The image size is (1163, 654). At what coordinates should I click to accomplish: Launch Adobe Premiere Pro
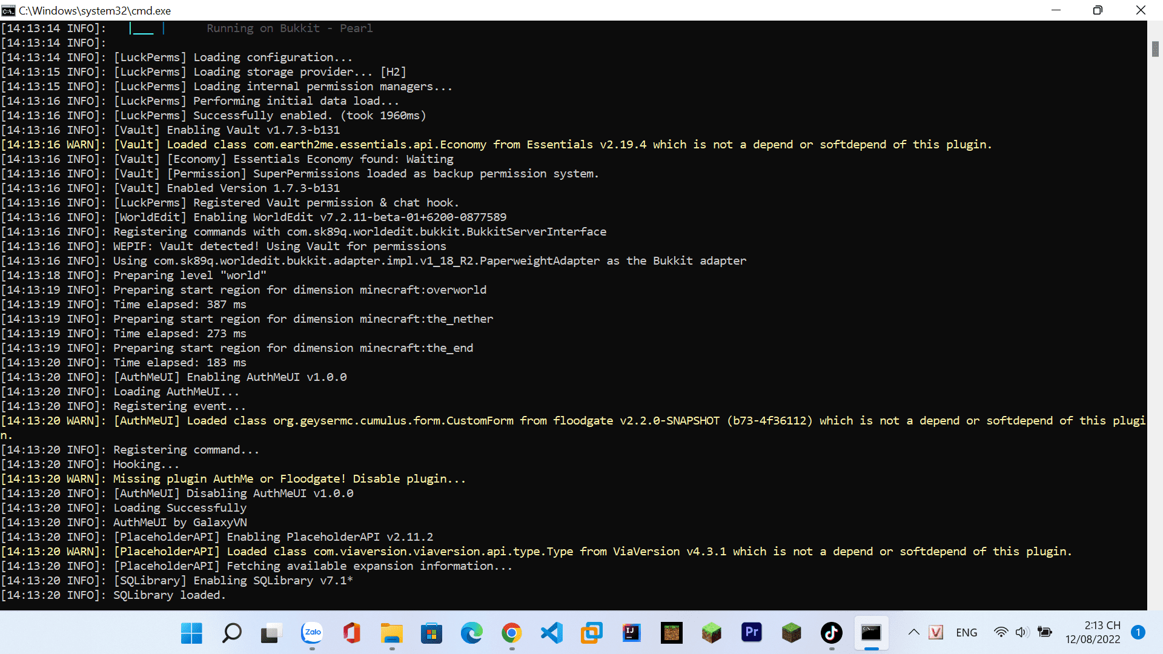click(752, 633)
